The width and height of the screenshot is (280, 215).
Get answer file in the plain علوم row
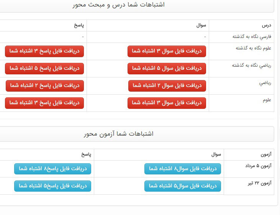coord(44,103)
